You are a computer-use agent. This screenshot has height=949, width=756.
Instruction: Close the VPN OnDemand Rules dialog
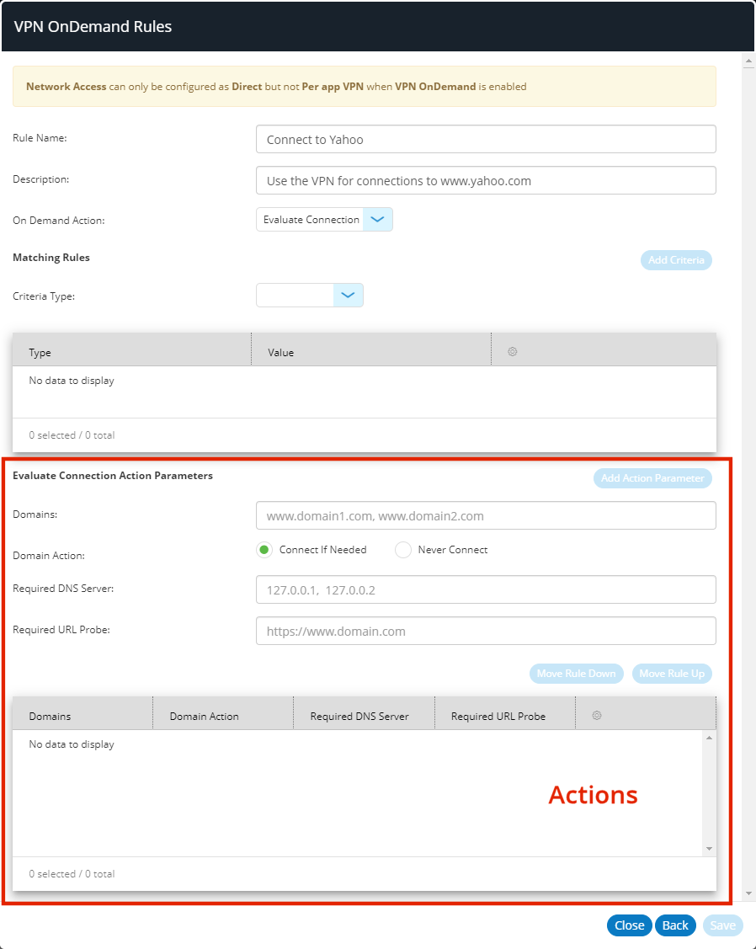coord(629,925)
